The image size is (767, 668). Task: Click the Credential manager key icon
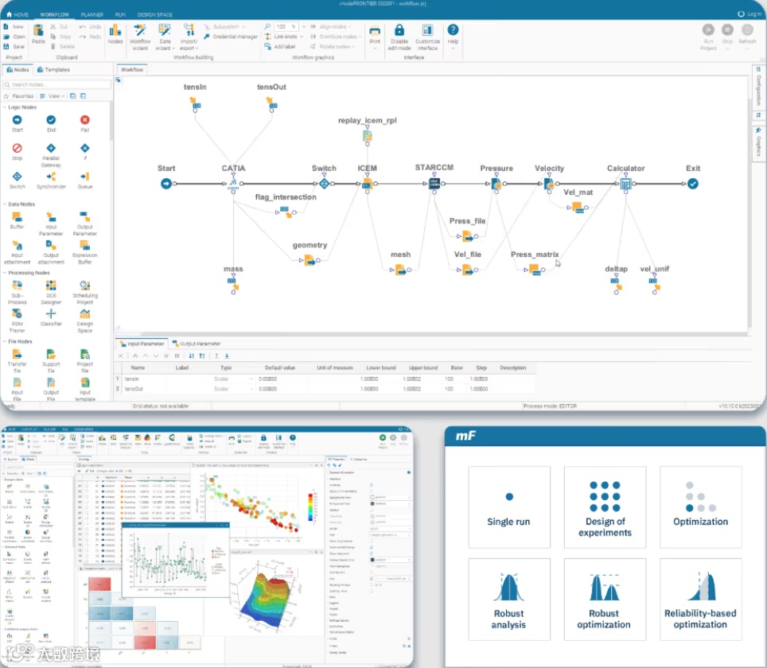pos(207,37)
